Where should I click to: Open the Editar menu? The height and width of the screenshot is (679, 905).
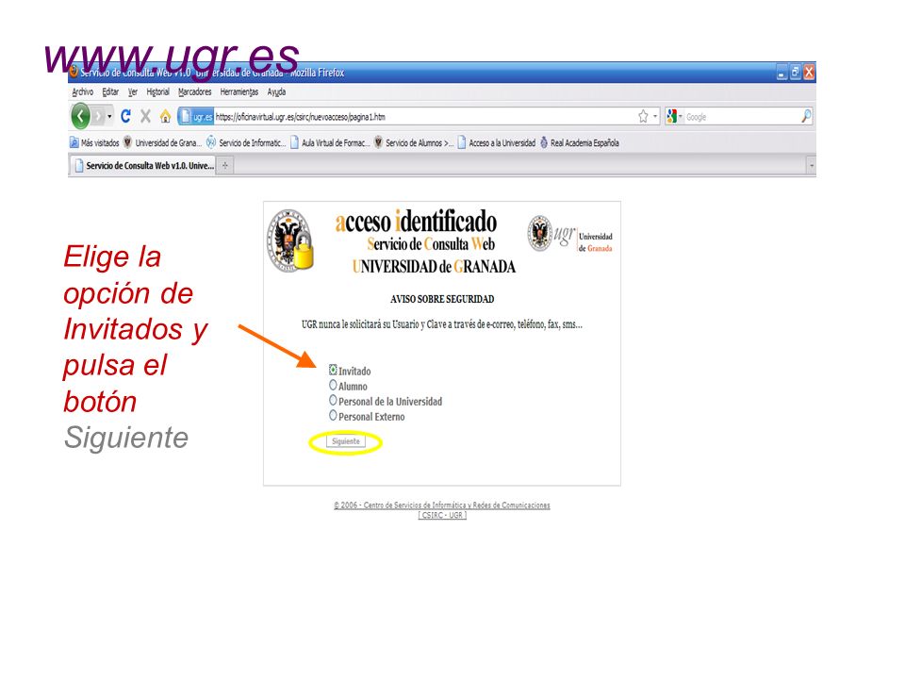(x=110, y=91)
